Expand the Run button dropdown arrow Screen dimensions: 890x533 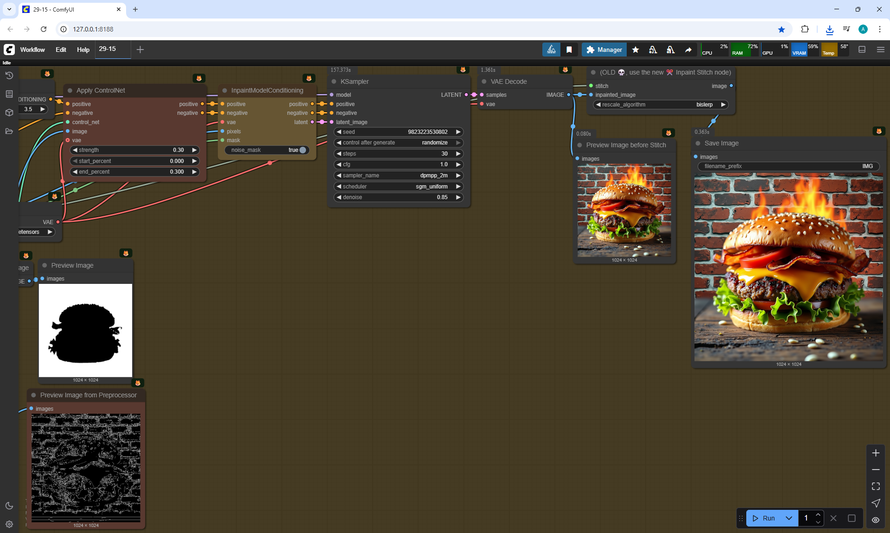click(x=789, y=518)
